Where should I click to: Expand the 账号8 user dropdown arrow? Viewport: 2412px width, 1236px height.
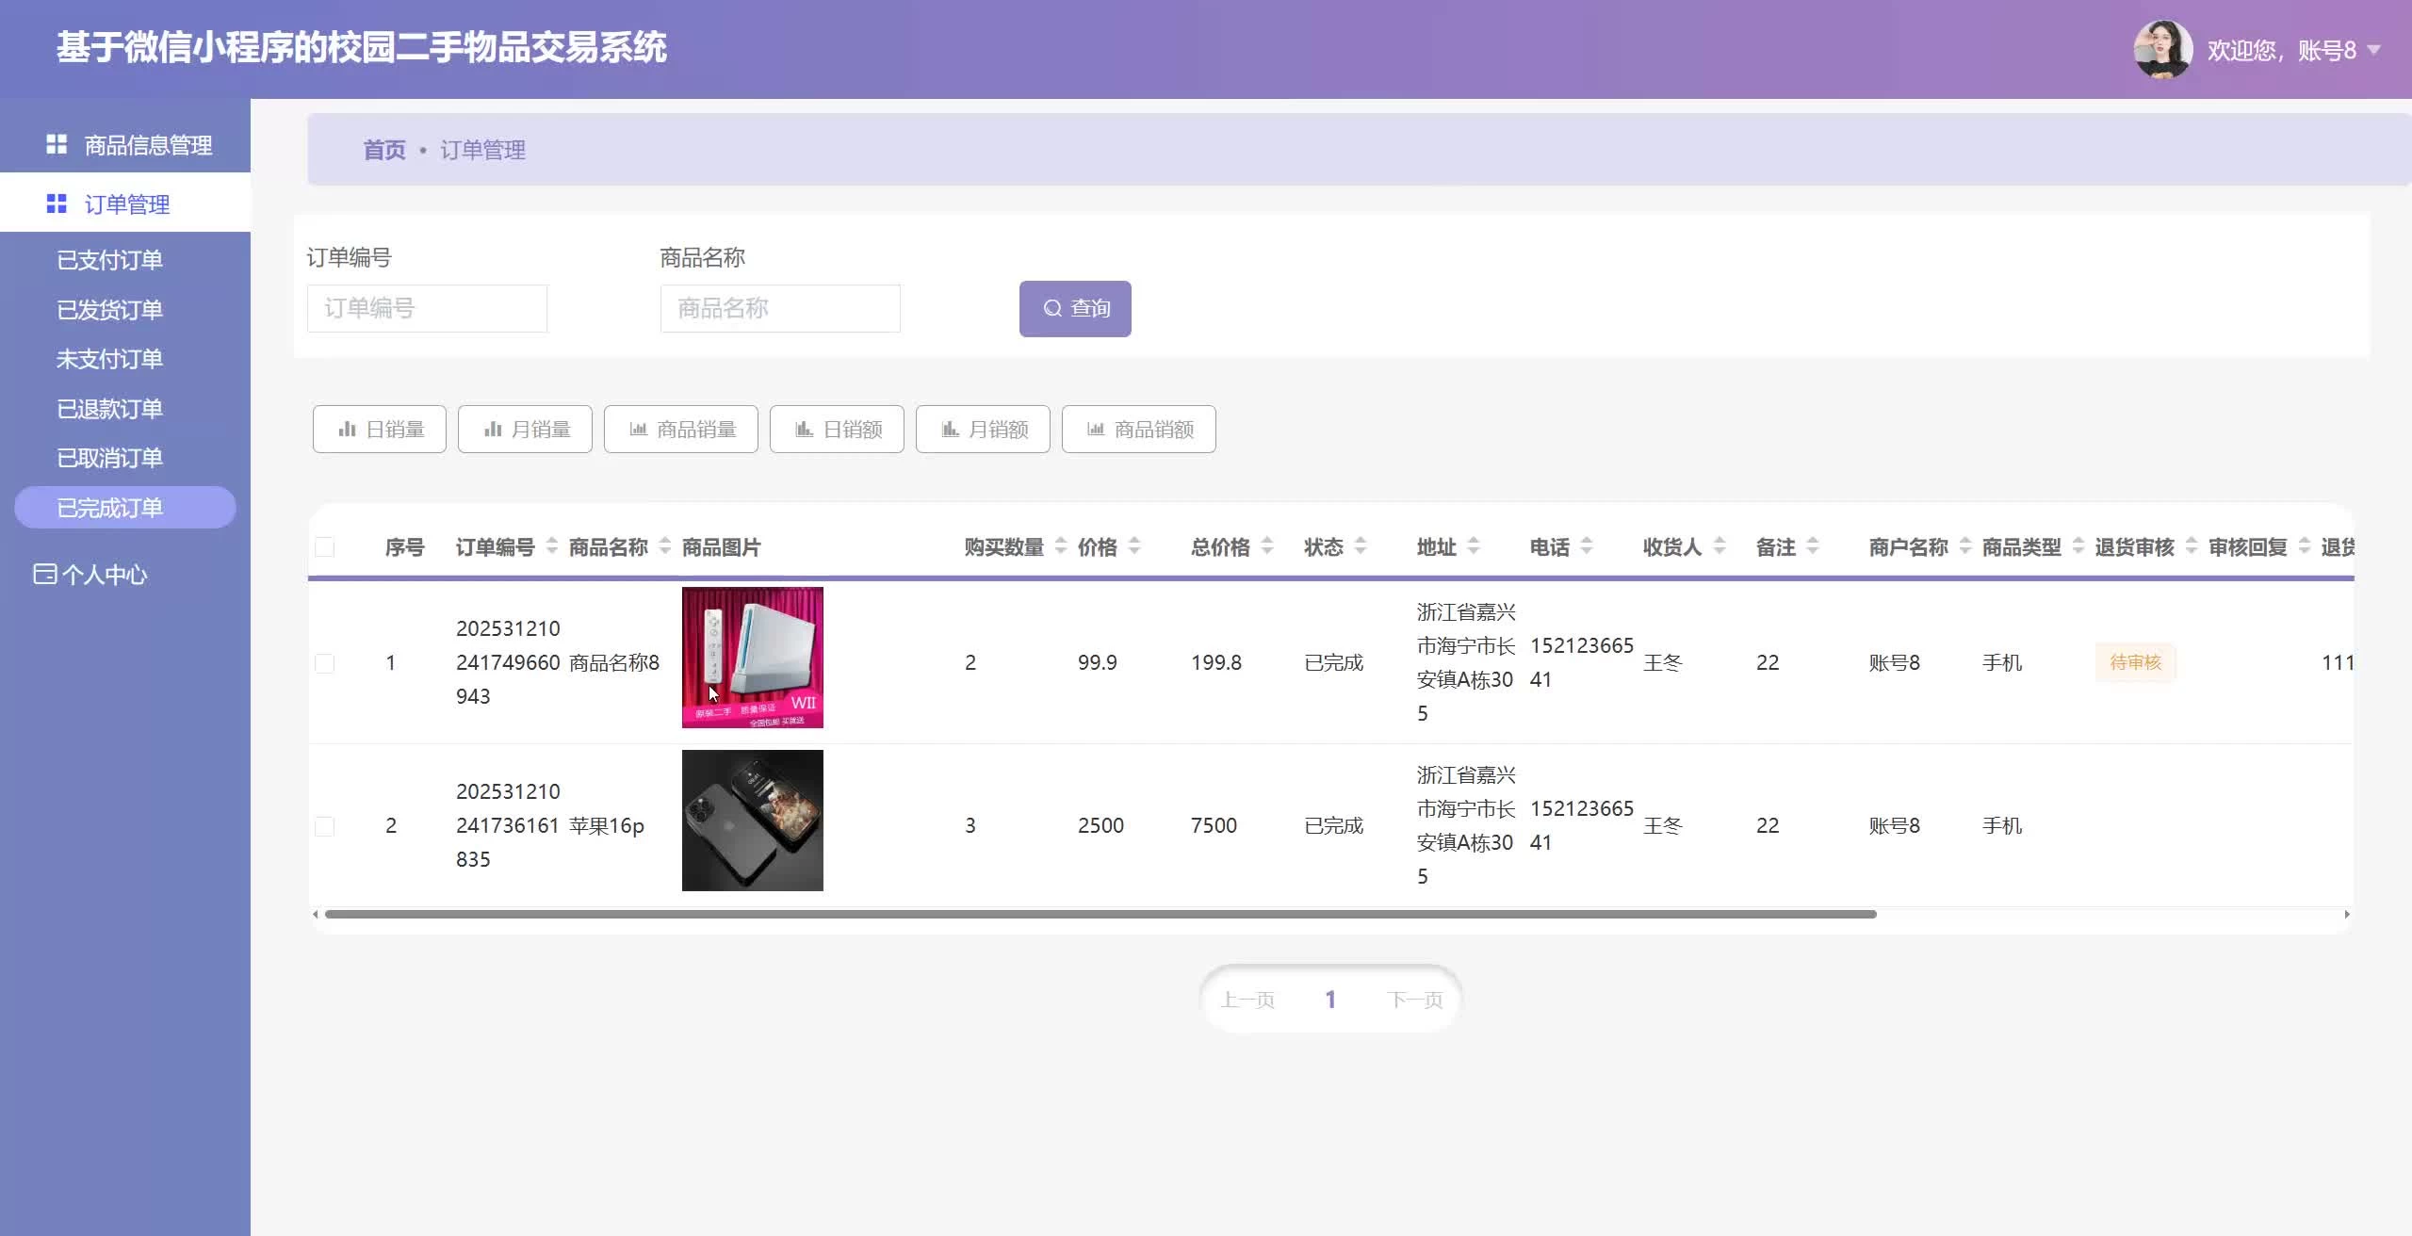click(2374, 50)
